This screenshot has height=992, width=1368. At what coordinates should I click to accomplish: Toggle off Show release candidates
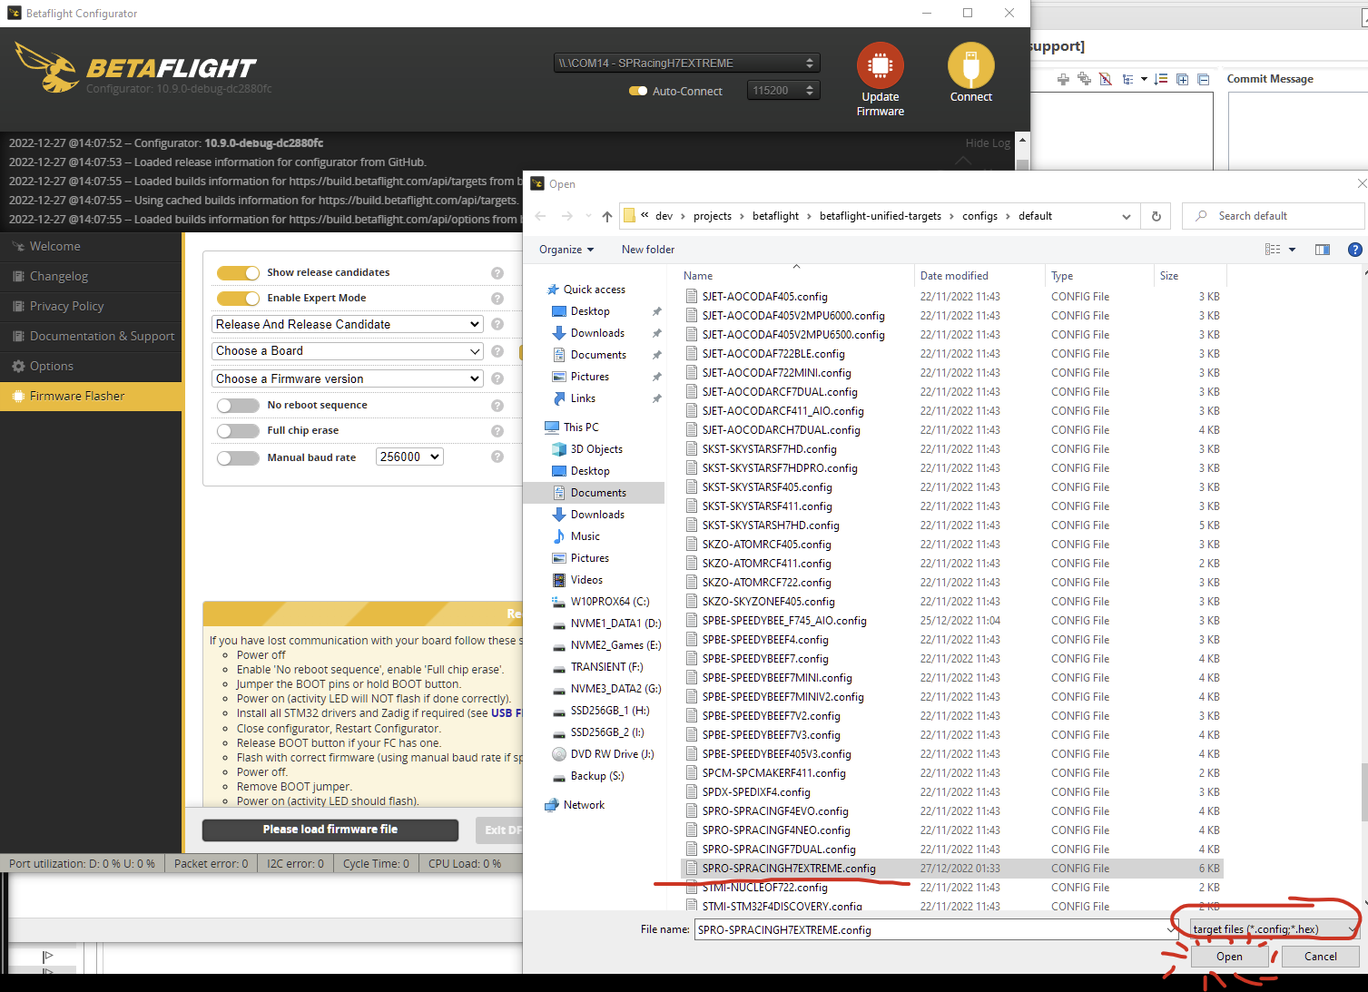tap(238, 271)
